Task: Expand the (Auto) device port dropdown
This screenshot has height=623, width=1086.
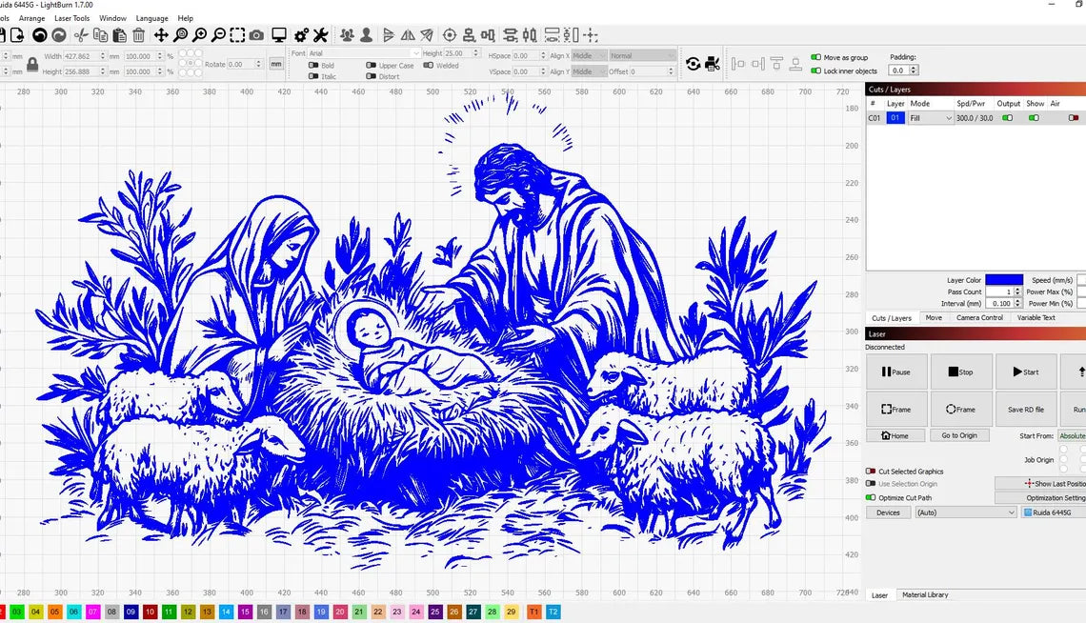Action: 966,512
